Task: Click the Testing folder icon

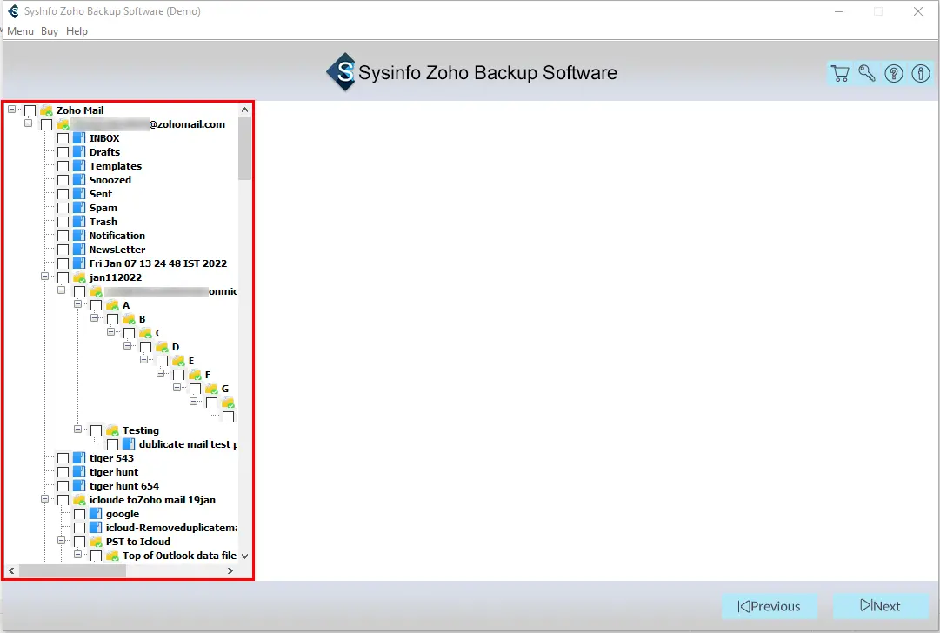Action: click(112, 430)
